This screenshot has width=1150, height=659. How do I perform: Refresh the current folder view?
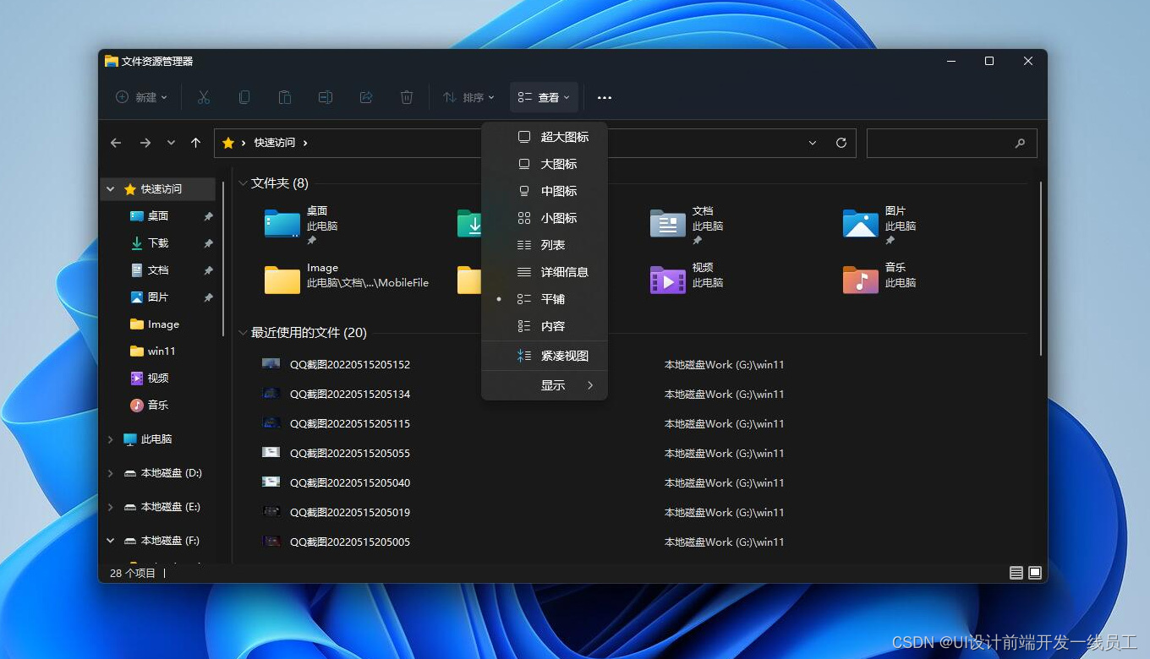pyautogui.click(x=841, y=143)
